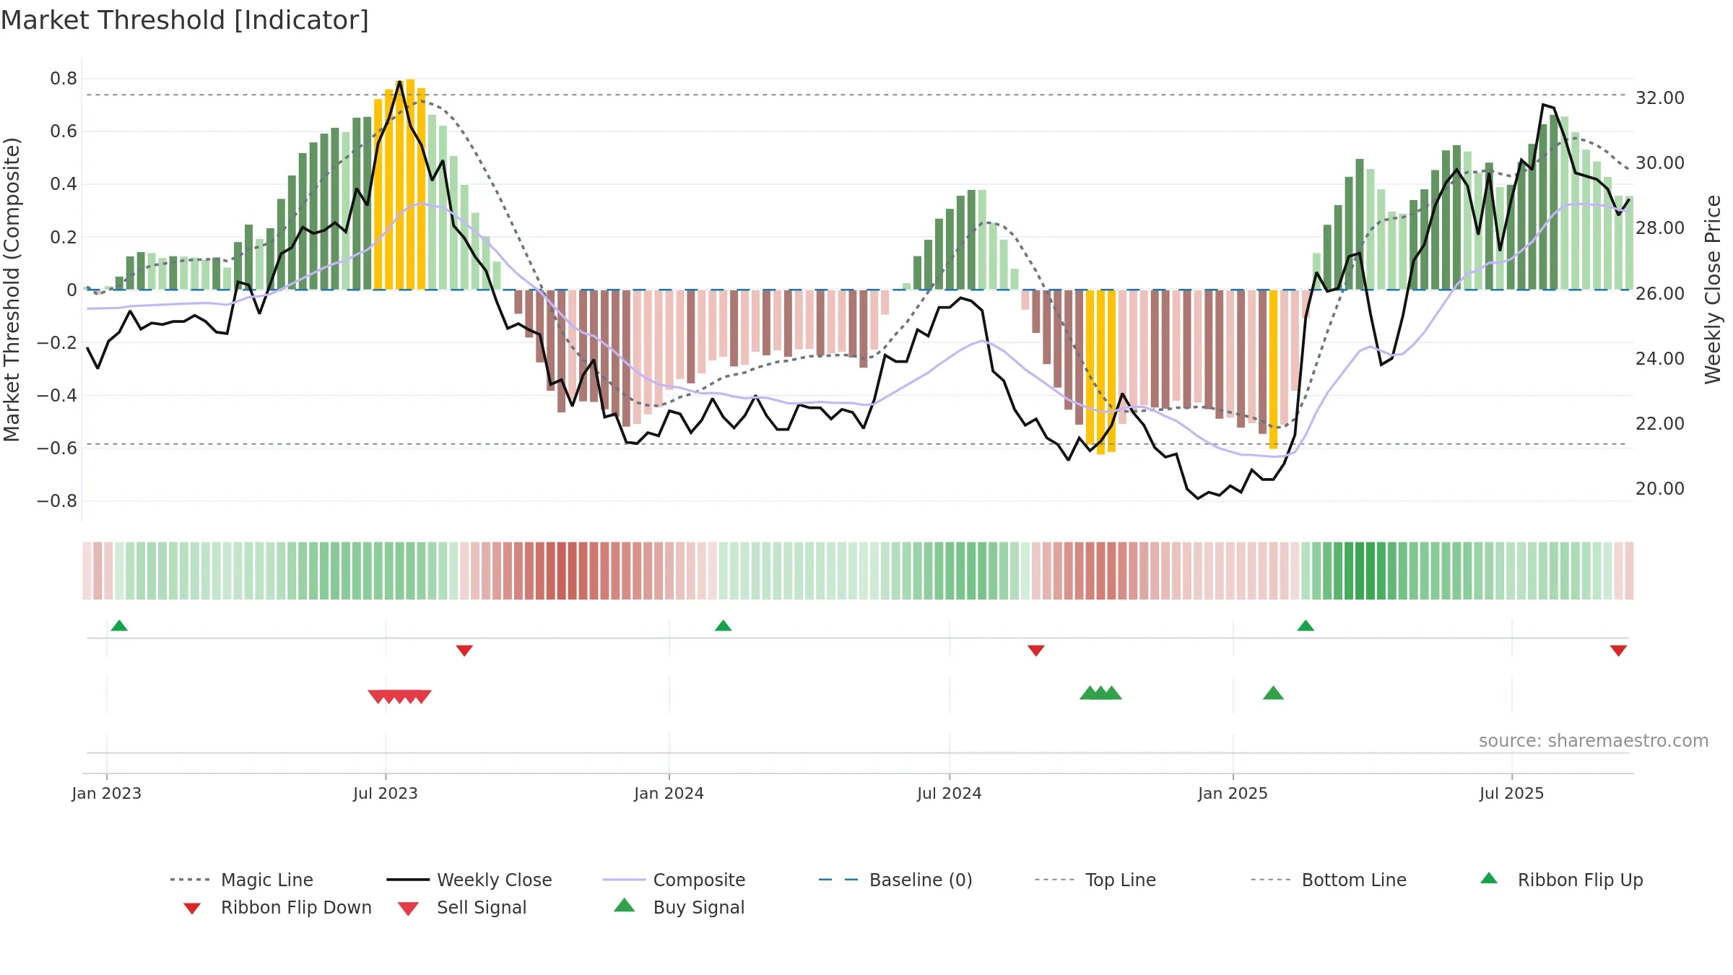Click the leftmost buy signal triangle in late 2024
1733x975 pixels.
coord(1090,693)
